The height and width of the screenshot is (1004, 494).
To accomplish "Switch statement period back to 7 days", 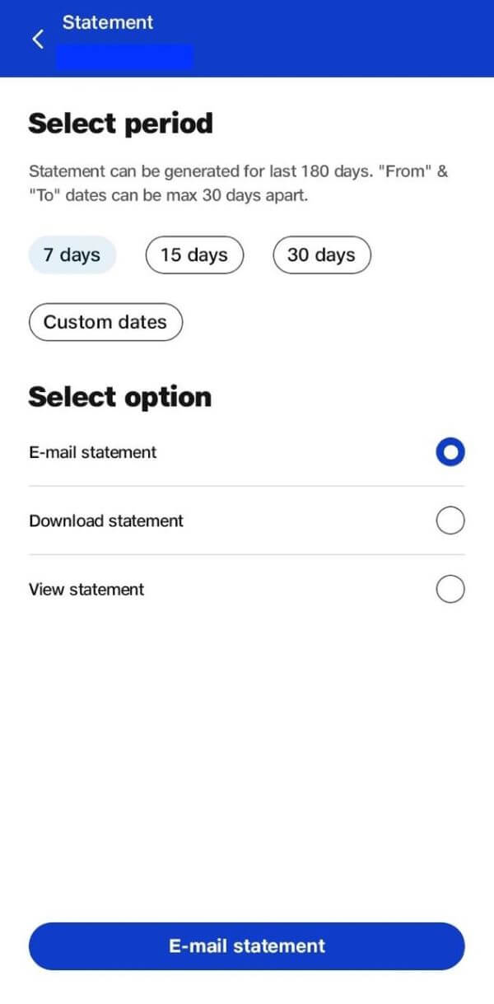I will [x=72, y=255].
